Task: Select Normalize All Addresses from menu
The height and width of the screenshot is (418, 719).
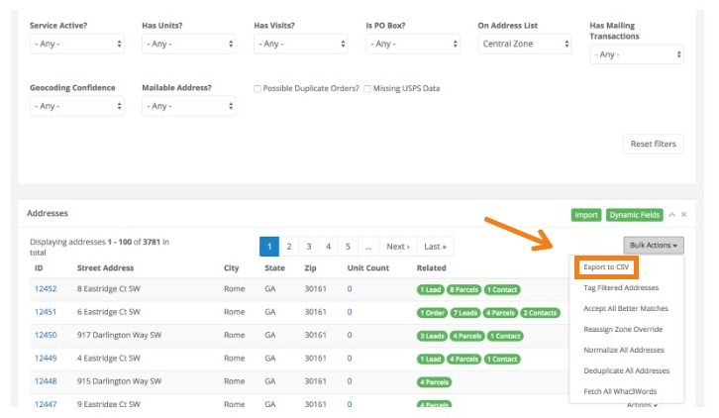Action: click(x=624, y=350)
